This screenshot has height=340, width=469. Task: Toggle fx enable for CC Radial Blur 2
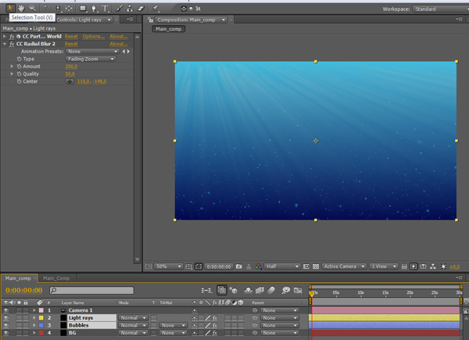(12, 44)
